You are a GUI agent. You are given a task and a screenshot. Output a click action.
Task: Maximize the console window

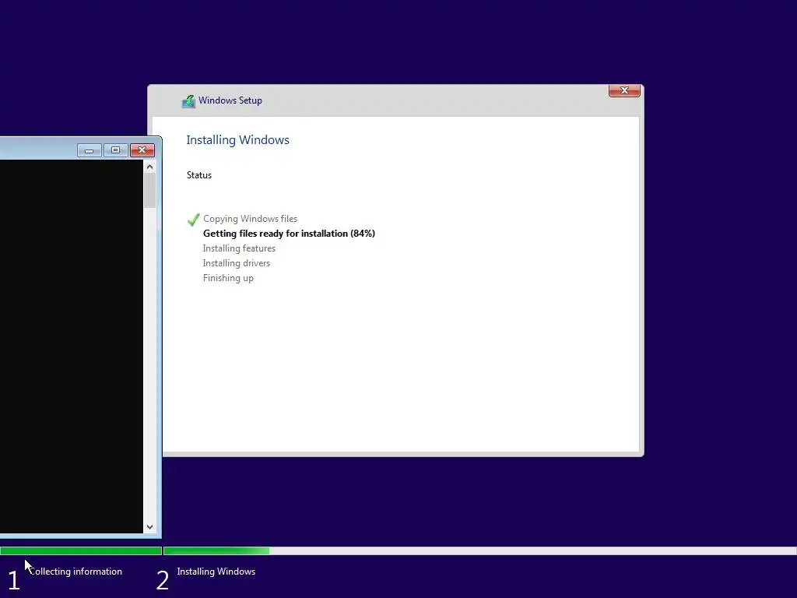pyautogui.click(x=115, y=150)
